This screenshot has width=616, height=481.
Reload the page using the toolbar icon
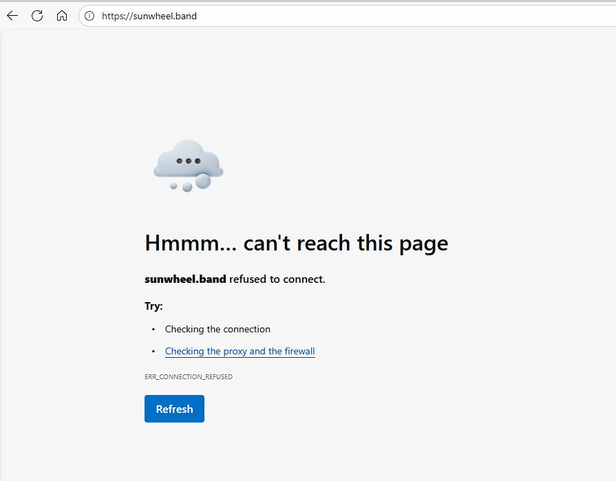coord(37,16)
